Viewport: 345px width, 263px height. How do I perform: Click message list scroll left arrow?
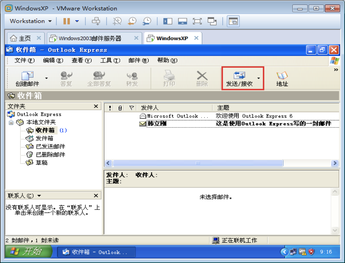point(108,163)
